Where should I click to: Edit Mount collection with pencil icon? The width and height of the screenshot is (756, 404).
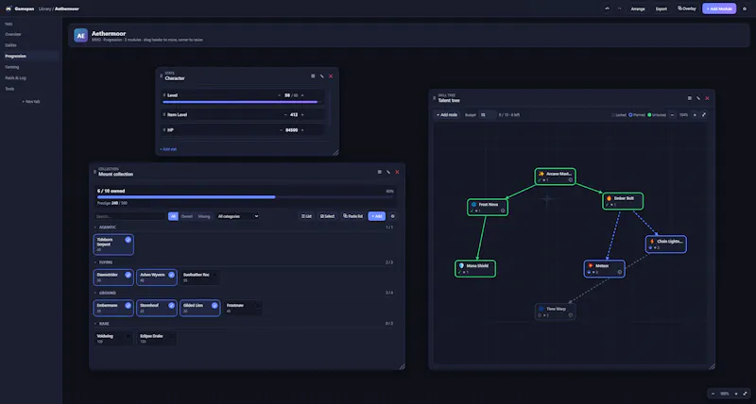tap(388, 172)
